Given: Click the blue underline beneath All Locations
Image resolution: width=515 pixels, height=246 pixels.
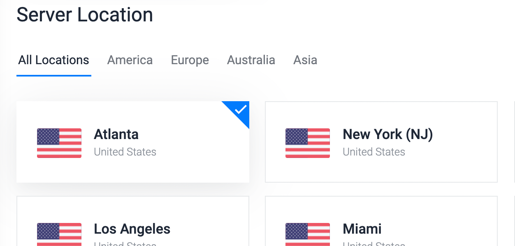Looking at the screenshot, I should 53,76.
